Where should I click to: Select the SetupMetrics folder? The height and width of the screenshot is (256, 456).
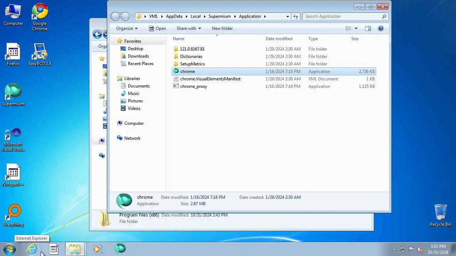tap(192, 64)
